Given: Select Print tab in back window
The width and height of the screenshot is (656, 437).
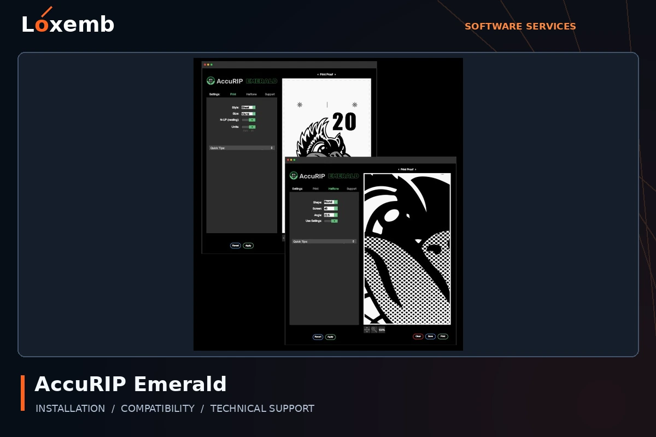Looking at the screenshot, I should tap(233, 95).
